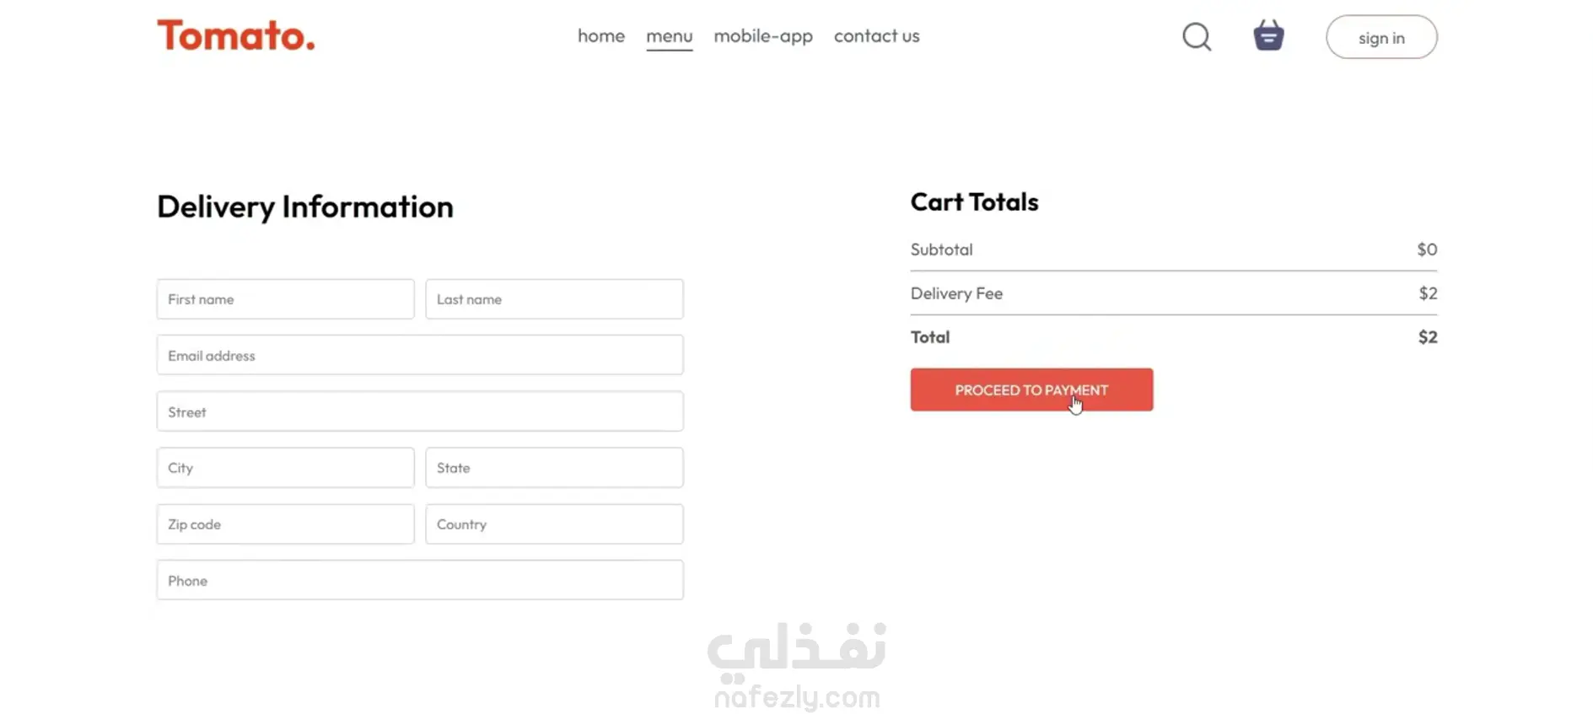Viewport: 1593px width, 714px height.
Task: Click the search magnifier icon
Action: 1196,37
